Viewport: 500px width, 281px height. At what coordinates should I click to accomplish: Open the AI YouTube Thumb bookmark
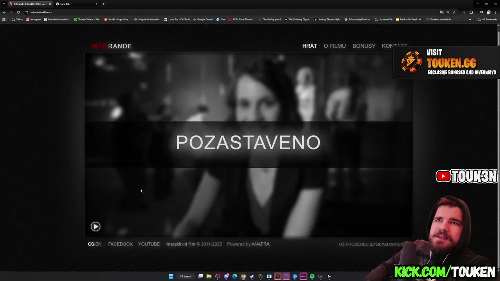point(241,20)
